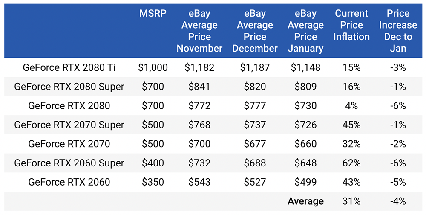Select the $350 MSRP cell
The width and height of the screenshot is (426, 215).
[153, 182]
